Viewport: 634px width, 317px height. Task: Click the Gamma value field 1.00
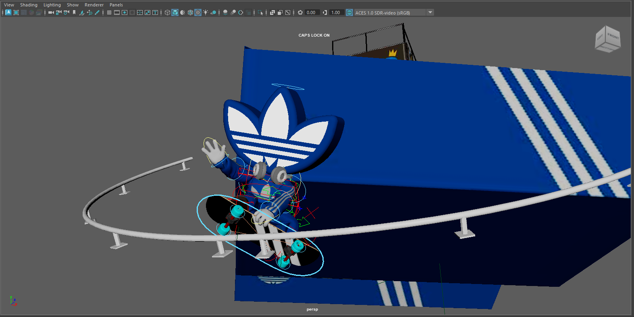click(336, 12)
